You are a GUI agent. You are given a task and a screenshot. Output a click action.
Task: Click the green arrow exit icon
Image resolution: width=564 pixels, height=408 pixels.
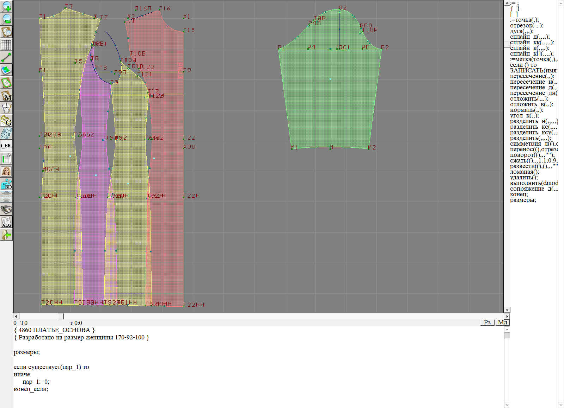point(6,235)
